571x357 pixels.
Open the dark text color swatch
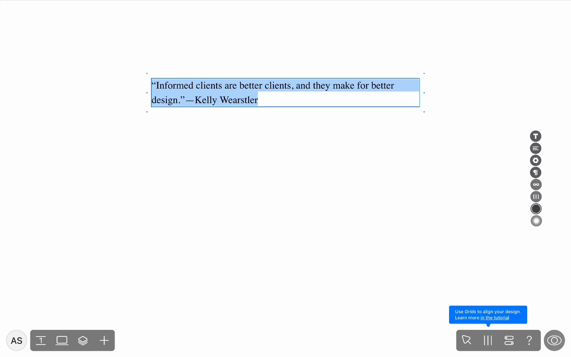[x=536, y=209]
